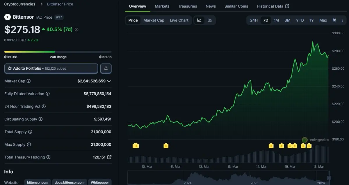
Task: Select the 7D time range
Action: (x=266, y=20)
